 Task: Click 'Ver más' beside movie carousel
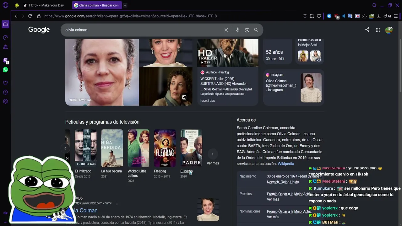pyautogui.click(x=213, y=163)
